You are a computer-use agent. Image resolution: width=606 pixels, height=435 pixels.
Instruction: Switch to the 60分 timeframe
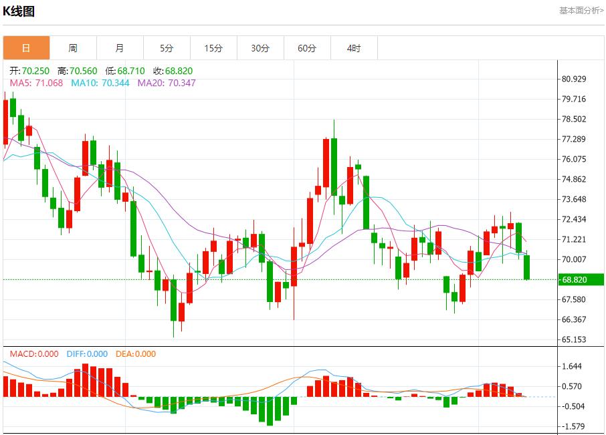(307, 48)
